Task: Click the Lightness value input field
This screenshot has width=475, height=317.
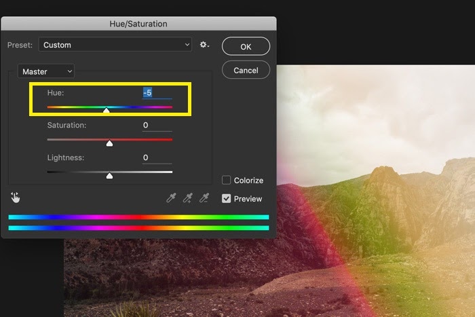Action: [x=156, y=157]
